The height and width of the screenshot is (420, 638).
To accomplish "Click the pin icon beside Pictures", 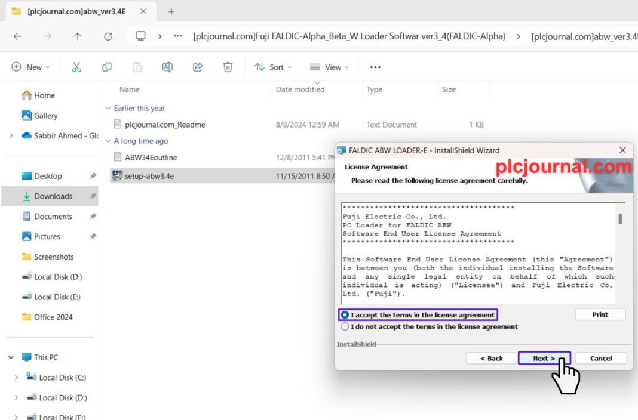I will pyautogui.click(x=93, y=236).
